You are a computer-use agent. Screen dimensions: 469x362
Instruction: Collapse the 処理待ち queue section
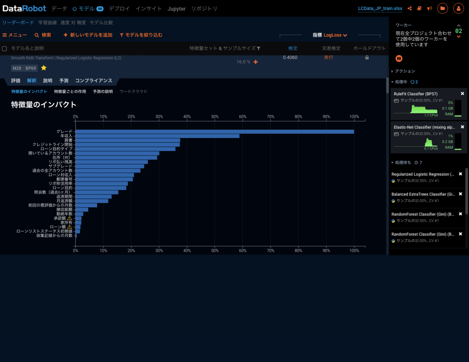click(x=401, y=162)
